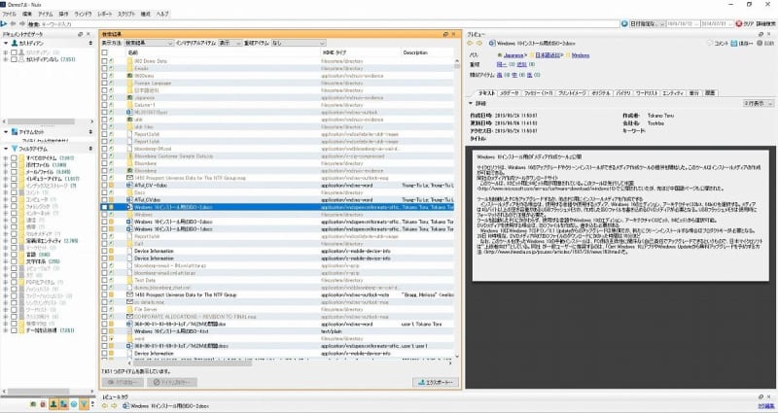The width and height of the screenshot is (778, 413).
Task: Click back arrow in the review tag panel
Action: pos(105,406)
